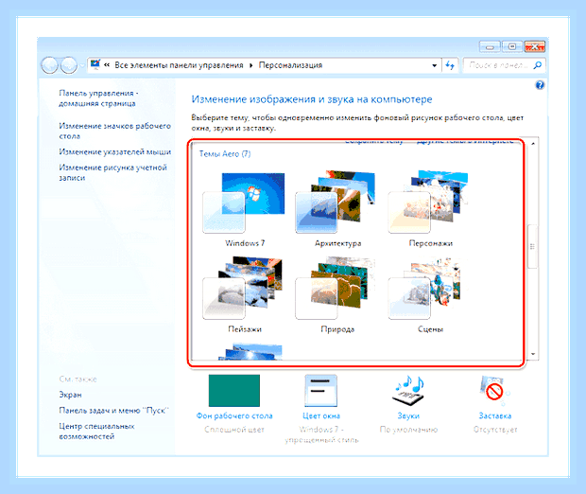
Task: Open Цвет окна link
Action: point(321,415)
